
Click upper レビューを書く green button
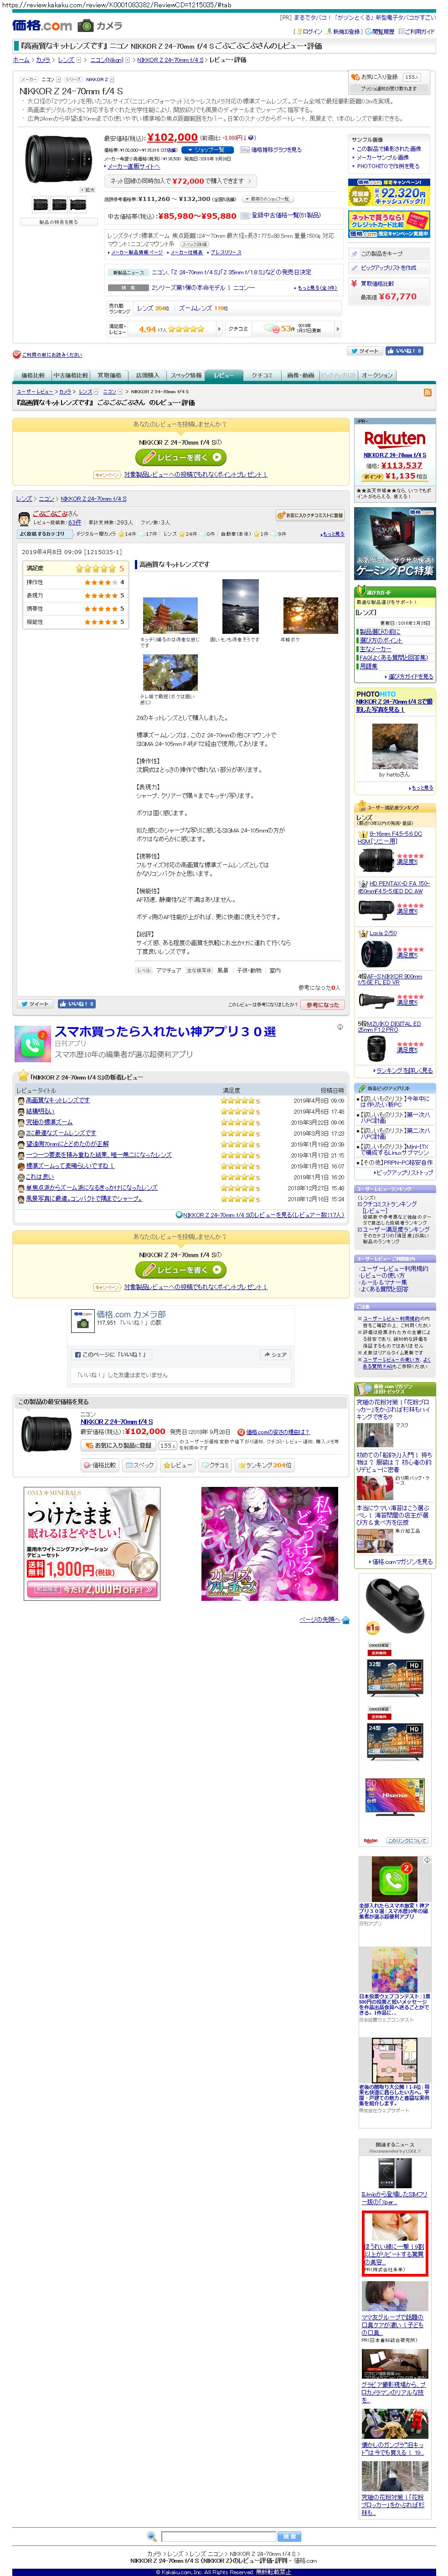(x=180, y=458)
